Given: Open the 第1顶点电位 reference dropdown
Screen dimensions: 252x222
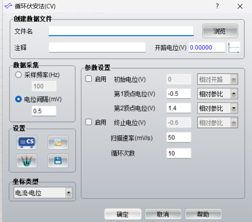Looking at the screenshot, I should (217, 93).
